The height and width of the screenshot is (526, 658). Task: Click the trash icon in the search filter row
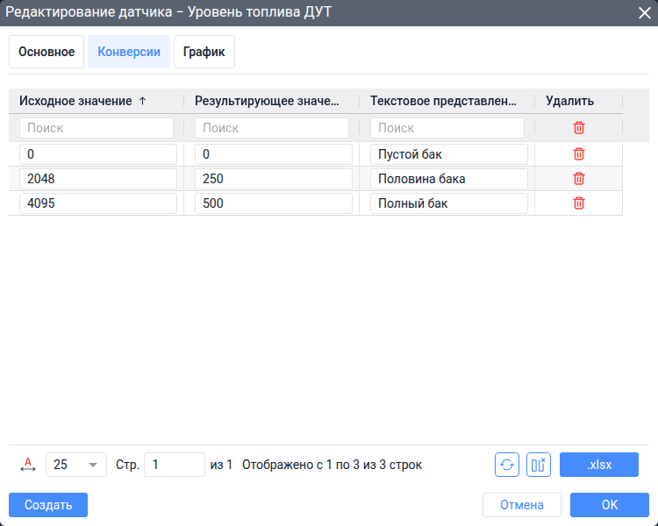pos(579,127)
